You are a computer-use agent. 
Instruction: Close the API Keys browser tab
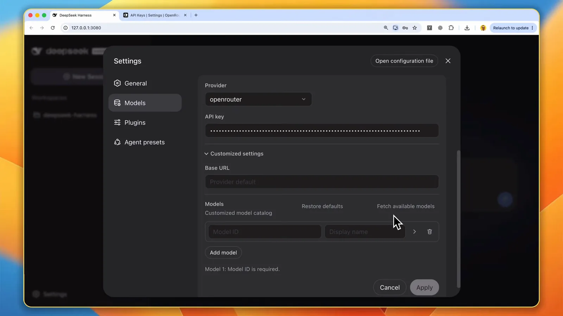185,15
